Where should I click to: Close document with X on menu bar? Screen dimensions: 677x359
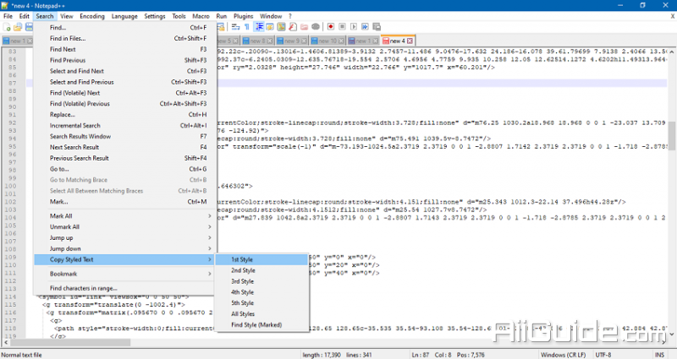[672, 16]
